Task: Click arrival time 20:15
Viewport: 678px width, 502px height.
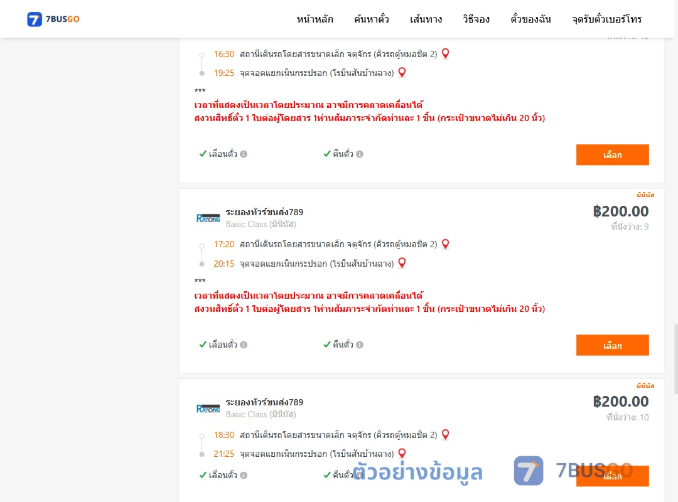Action: pos(224,264)
